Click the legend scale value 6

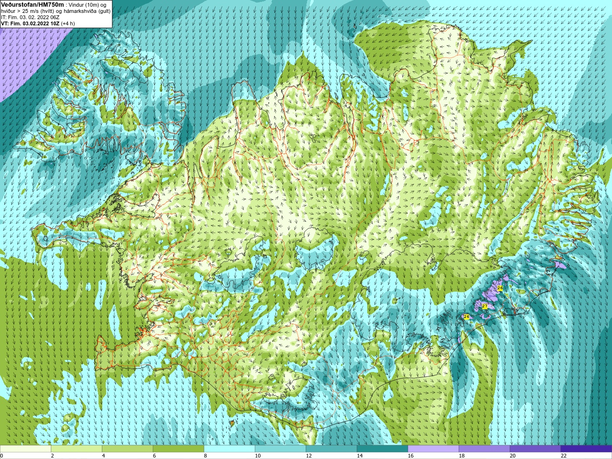click(x=154, y=456)
